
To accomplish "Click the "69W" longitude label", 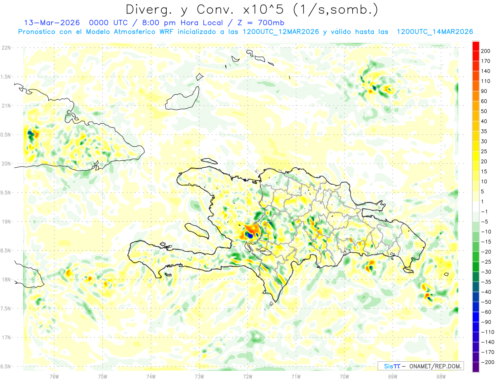I will point(393,376).
